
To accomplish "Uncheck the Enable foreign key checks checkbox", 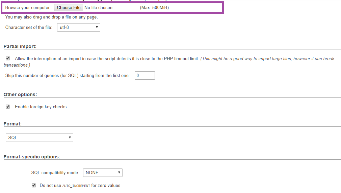I will (x=8, y=107).
